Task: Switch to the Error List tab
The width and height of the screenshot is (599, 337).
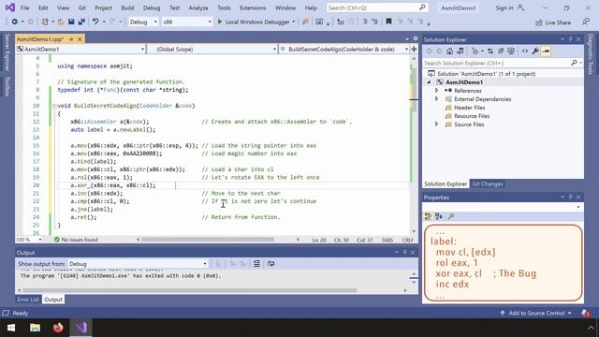Action: pos(28,300)
